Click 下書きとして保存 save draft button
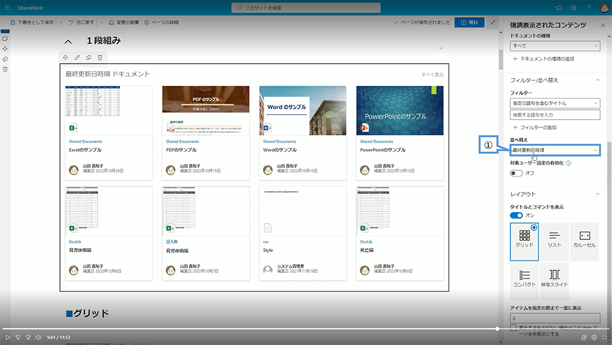 [x=32, y=22]
